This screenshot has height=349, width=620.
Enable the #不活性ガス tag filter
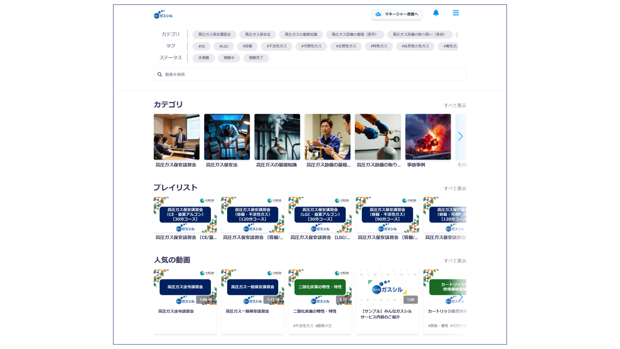click(277, 46)
